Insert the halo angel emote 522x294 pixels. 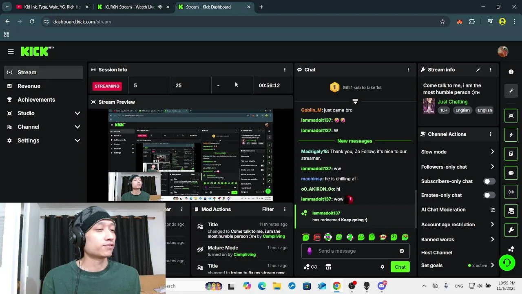pyautogui.click(x=306, y=237)
